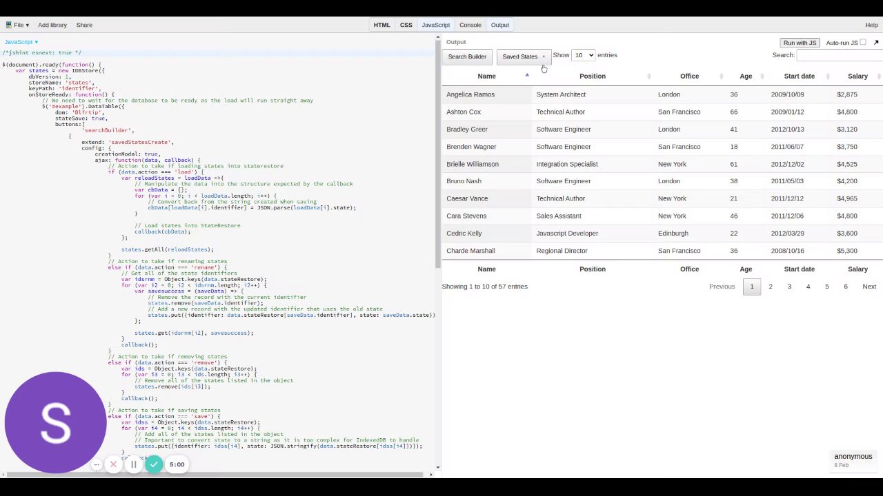Open the File menu
This screenshot has width=883, height=496.
(x=21, y=25)
